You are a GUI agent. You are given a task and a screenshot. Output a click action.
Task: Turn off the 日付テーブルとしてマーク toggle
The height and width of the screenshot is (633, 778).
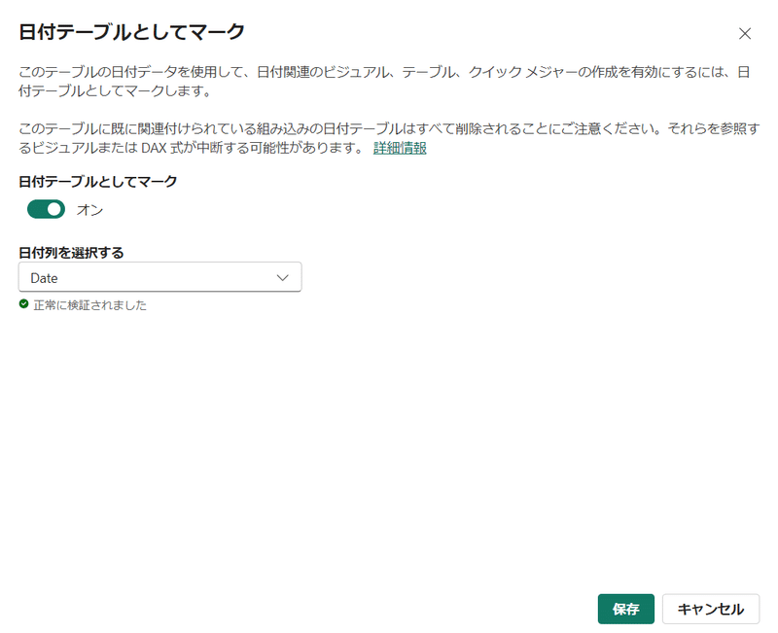coord(46,209)
